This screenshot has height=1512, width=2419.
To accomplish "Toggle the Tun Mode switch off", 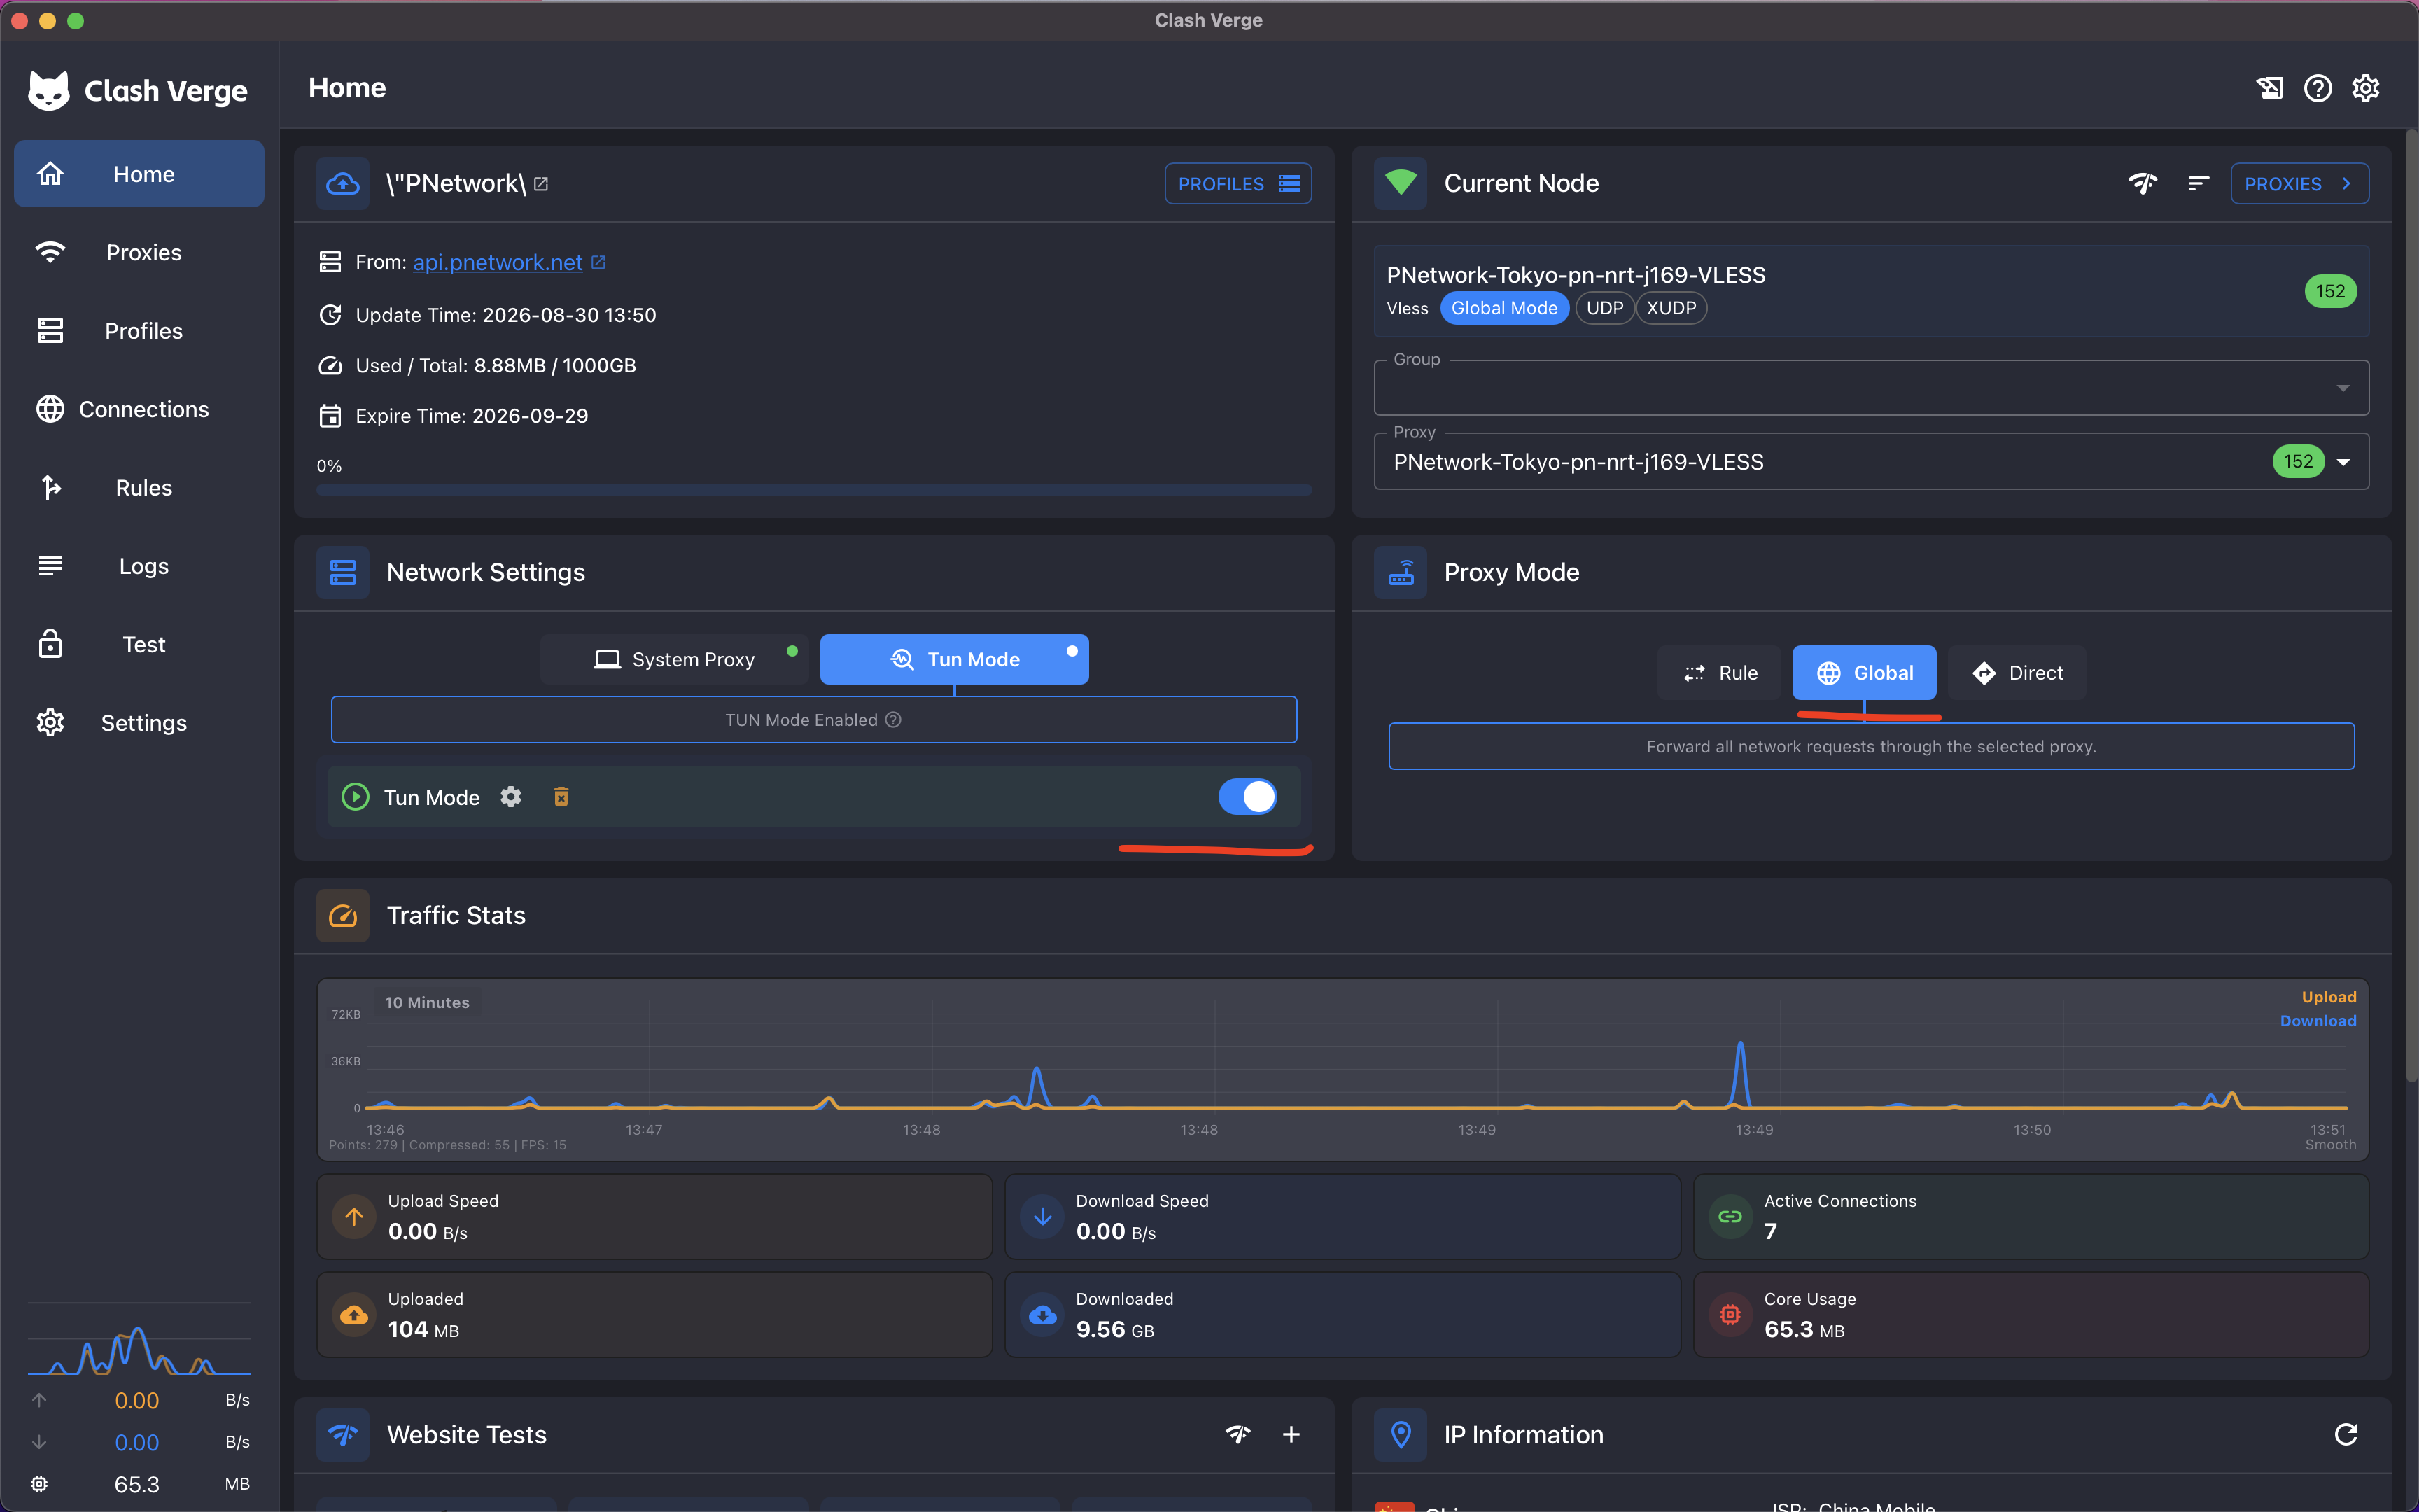I will point(1247,797).
